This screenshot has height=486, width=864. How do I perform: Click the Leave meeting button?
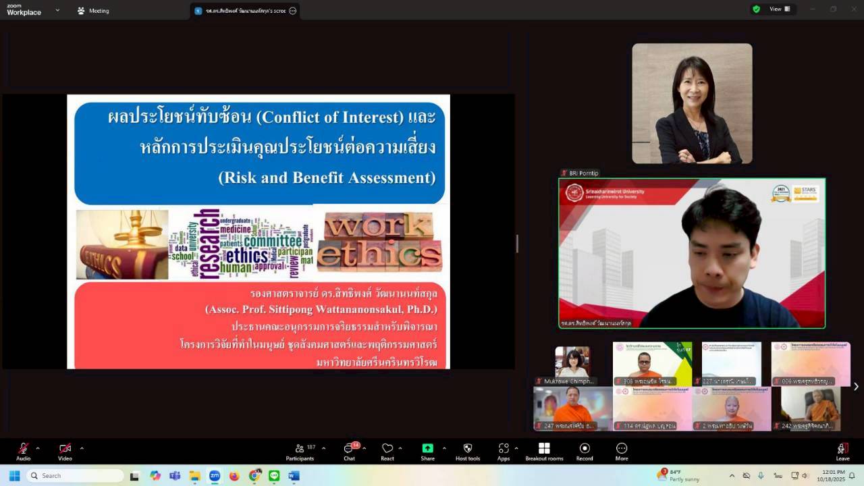[842, 449]
